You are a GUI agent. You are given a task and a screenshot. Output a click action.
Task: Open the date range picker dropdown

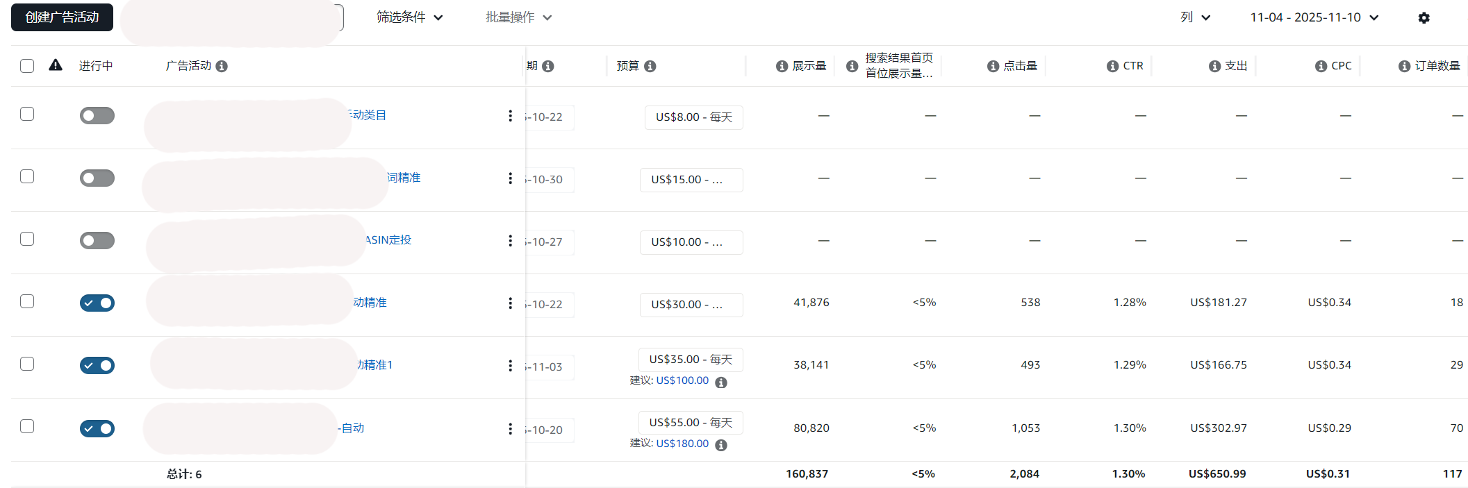coord(1314,17)
